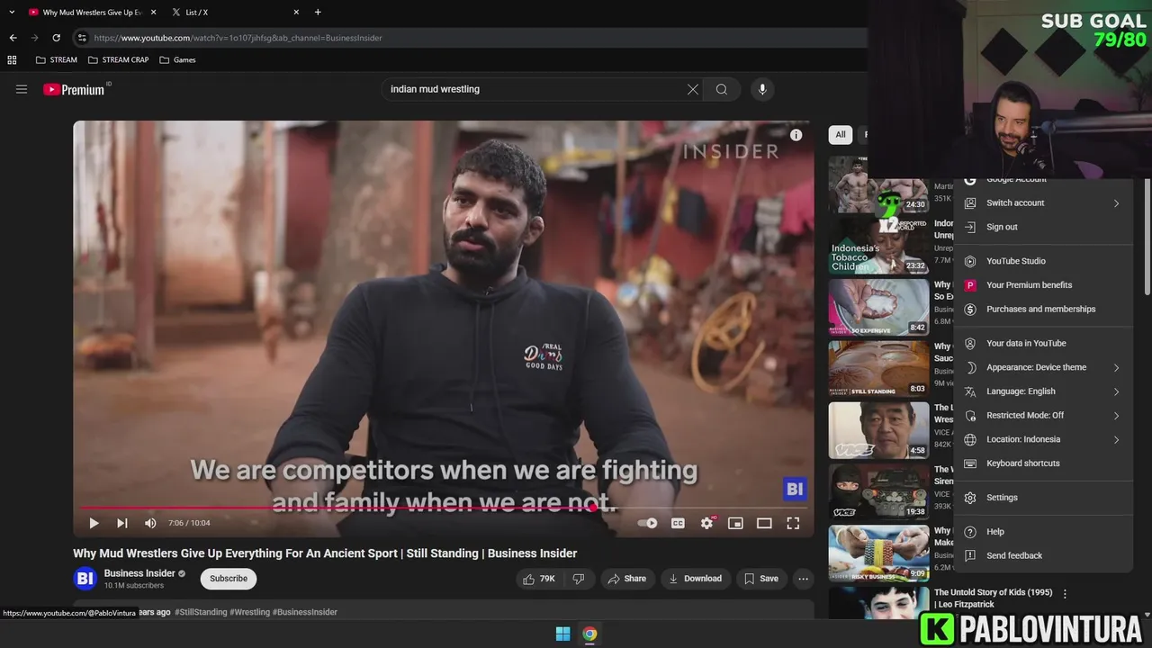Start voice search with microphone icon
This screenshot has width=1152, height=648.
[762, 89]
